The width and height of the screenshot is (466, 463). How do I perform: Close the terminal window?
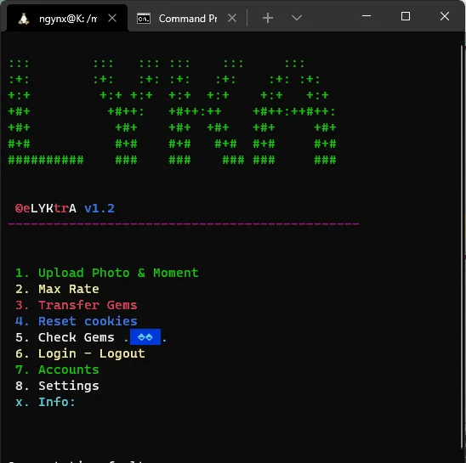pyautogui.click(x=445, y=16)
